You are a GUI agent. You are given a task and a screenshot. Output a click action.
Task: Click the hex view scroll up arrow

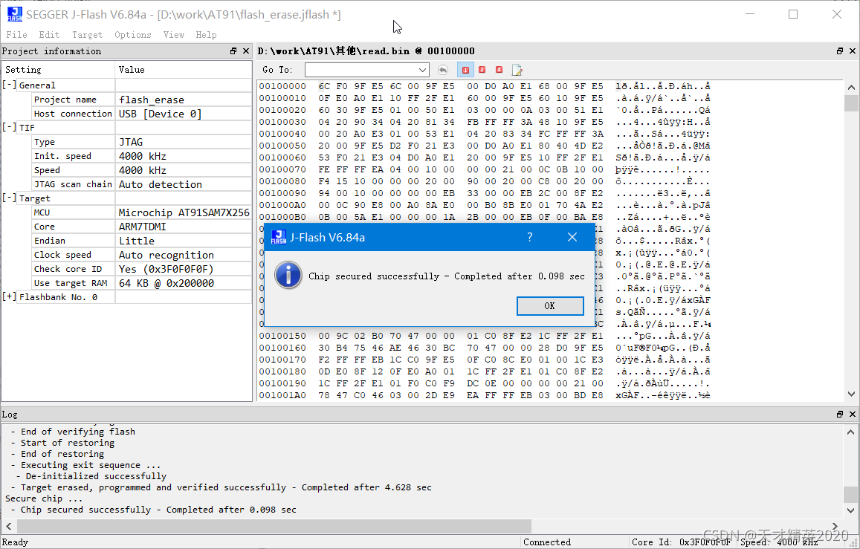[x=851, y=88]
